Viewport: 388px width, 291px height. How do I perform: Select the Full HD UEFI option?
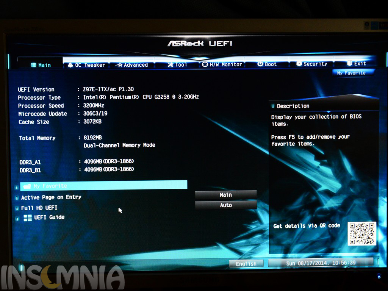coord(39,208)
